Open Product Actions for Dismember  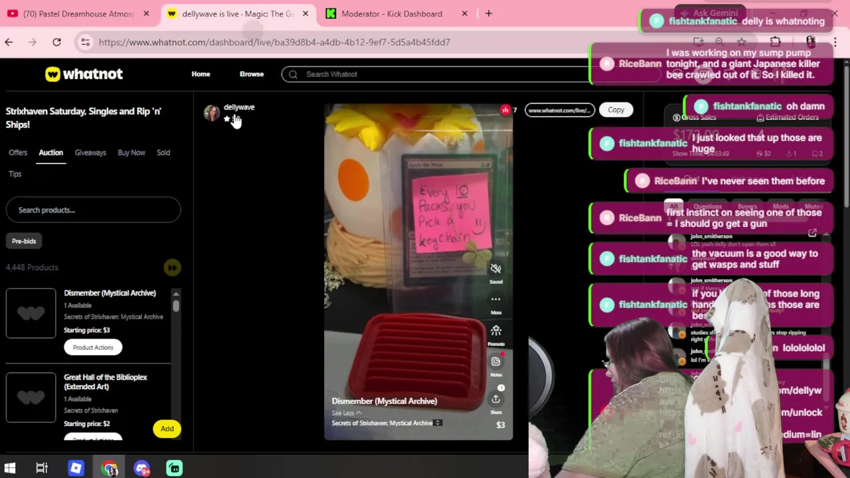pos(93,347)
